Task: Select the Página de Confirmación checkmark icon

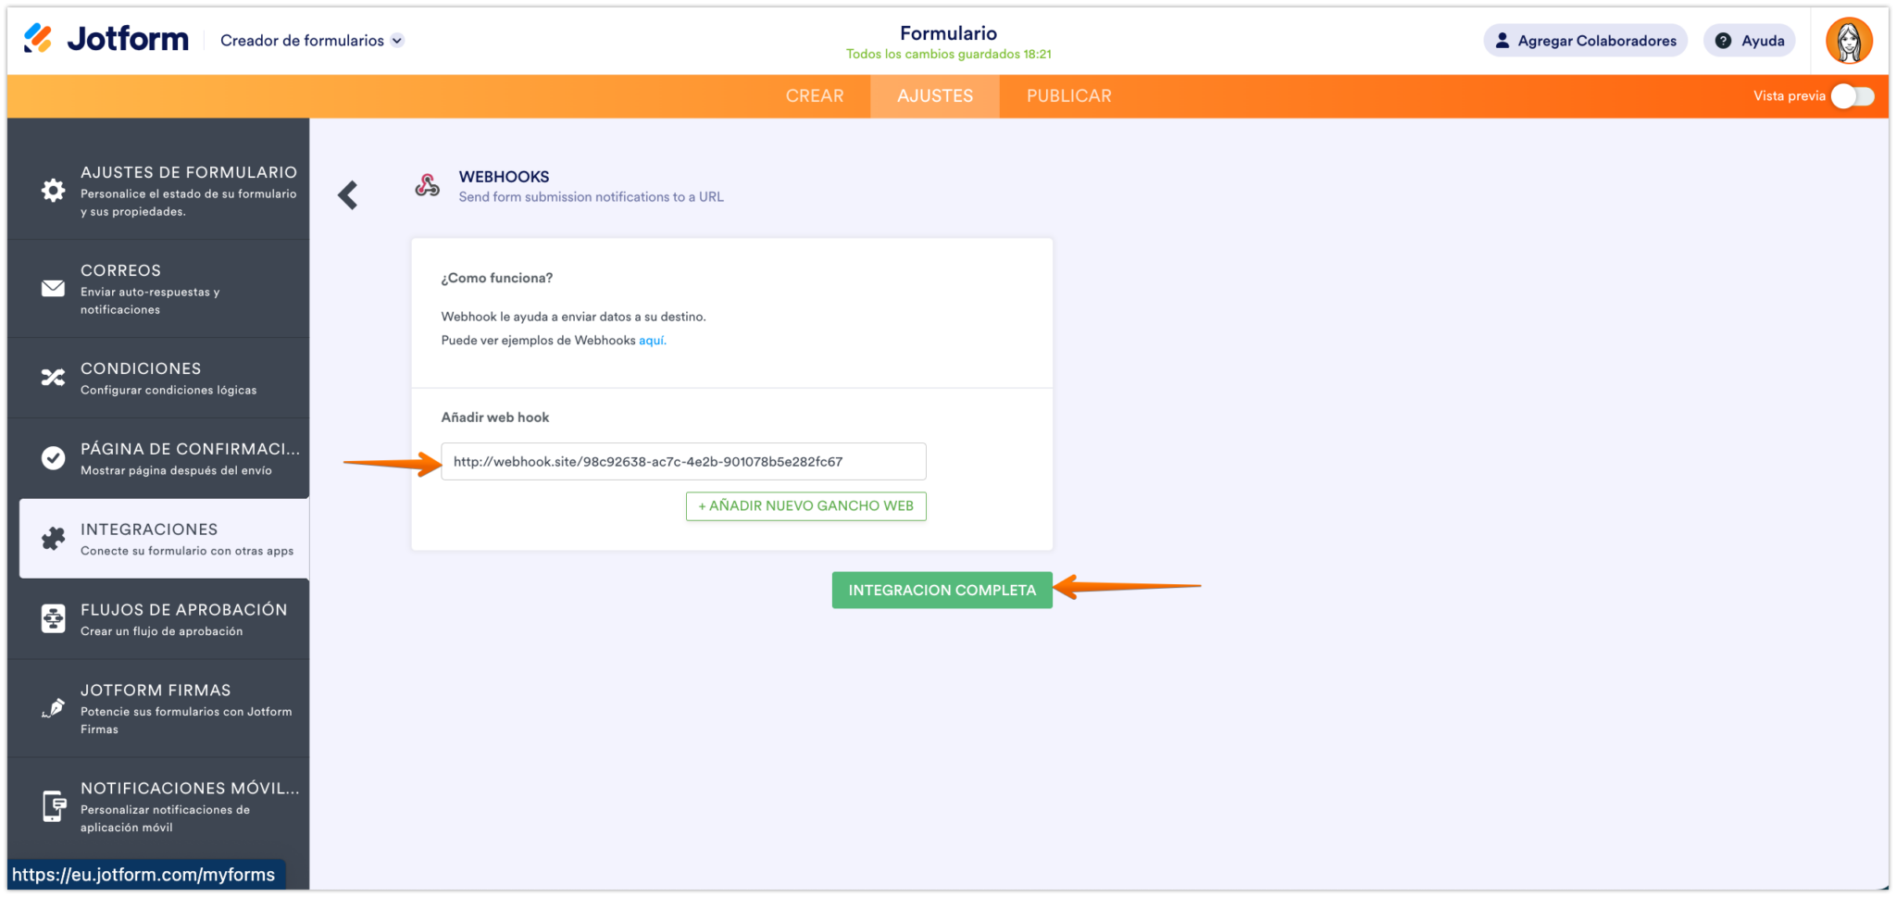Action: 53,457
